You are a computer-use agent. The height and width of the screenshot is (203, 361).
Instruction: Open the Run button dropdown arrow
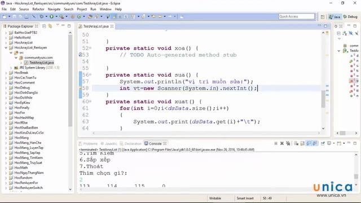(56, 16)
